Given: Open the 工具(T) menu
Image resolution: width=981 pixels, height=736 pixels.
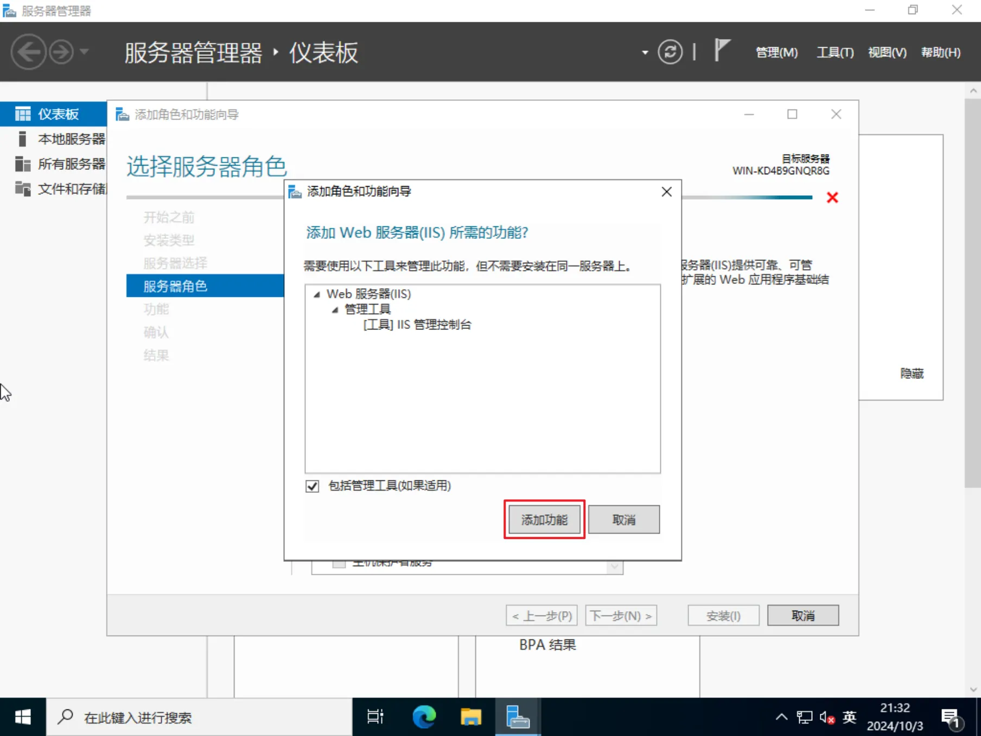Looking at the screenshot, I should point(835,52).
